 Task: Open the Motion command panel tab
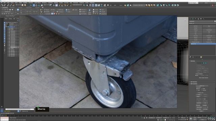click(x=198, y=19)
